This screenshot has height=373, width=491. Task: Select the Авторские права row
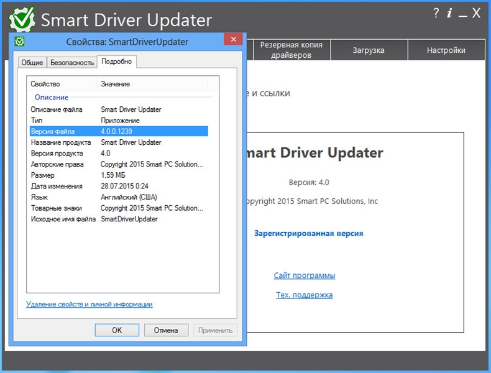tap(119, 164)
